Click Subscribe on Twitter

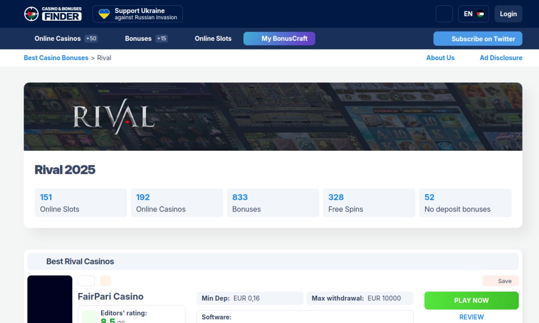click(478, 39)
